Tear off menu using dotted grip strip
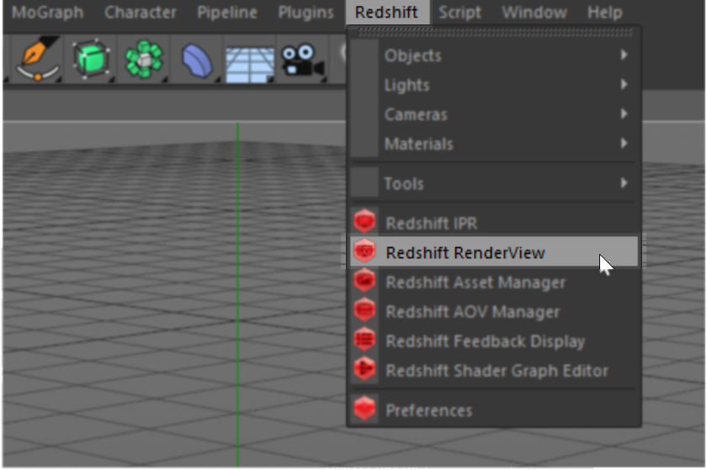The width and height of the screenshot is (707, 470). click(495, 32)
